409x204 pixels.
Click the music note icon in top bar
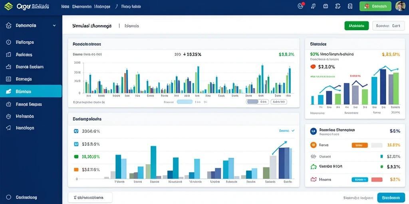314,6
